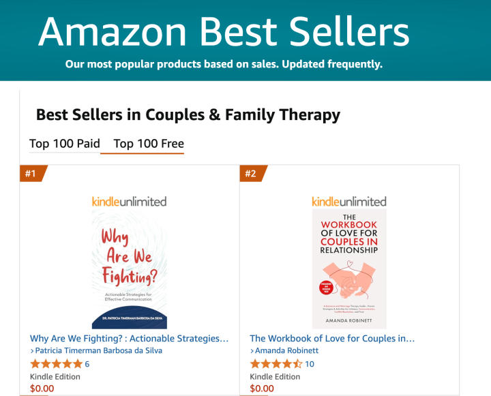Image resolution: width=491 pixels, height=396 pixels.
Task: Click the chevron before Amanda Robinett's name
Action: coord(252,351)
